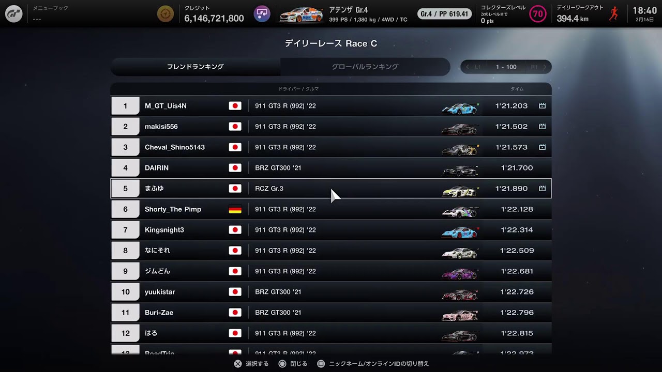The image size is (662, 372).
Task: Click Japan flag beside DAIRIN
Action: (235, 168)
